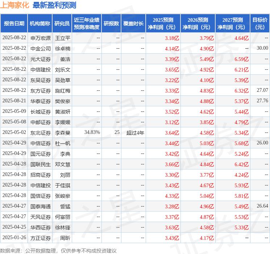Viewport: 270px width, 254px height.
Task: Select institution 中金公司
Action: tap(41, 49)
